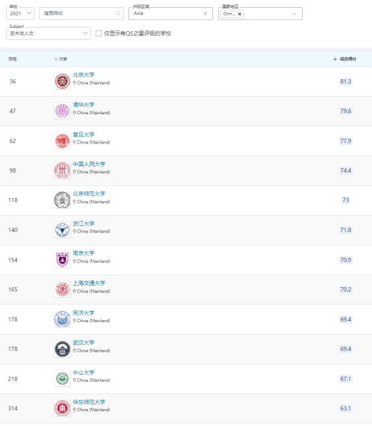Open the 华东师范大学 link
The height and width of the screenshot is (426, 372).
click(x=89, y=402)
